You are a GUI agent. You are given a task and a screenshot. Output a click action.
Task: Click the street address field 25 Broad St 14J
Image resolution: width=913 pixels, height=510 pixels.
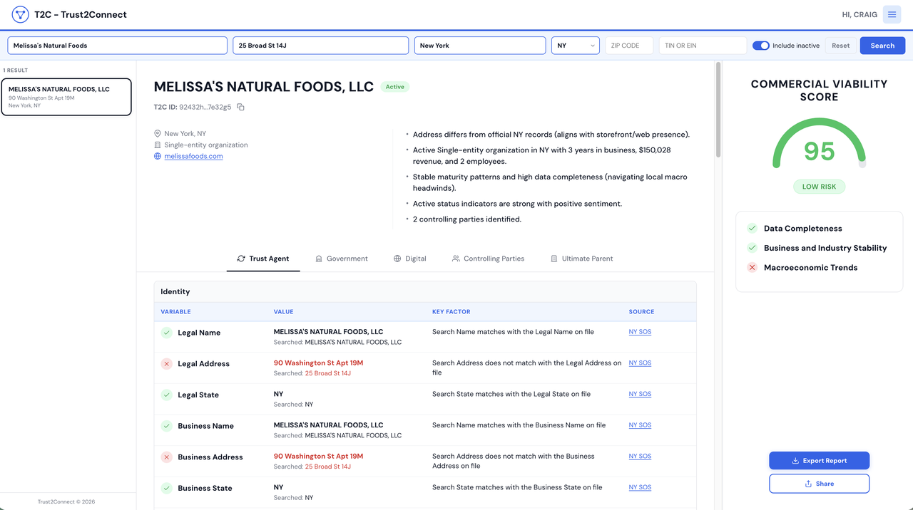[x=321, y=46]
